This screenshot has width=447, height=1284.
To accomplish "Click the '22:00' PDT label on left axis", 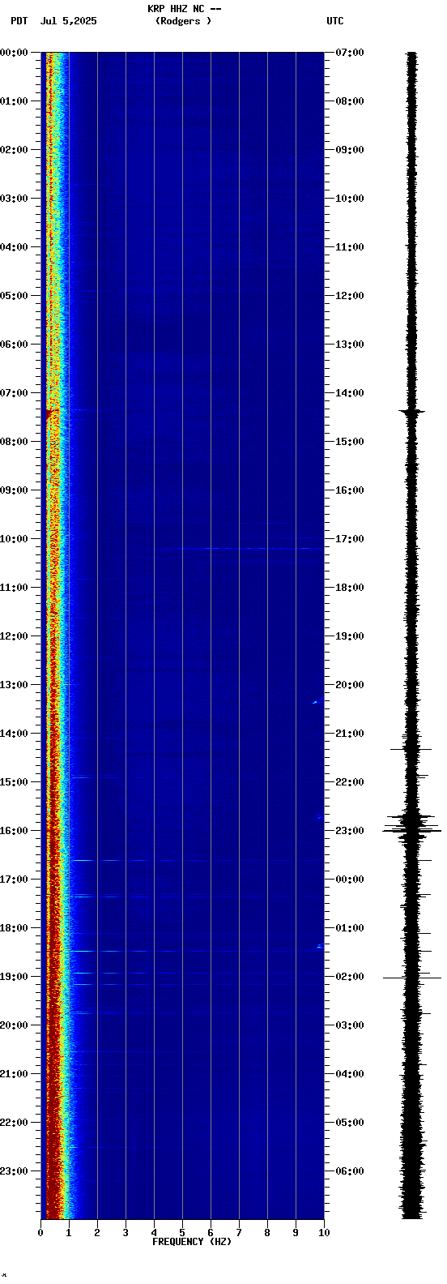I will [x=14, y=1123].
